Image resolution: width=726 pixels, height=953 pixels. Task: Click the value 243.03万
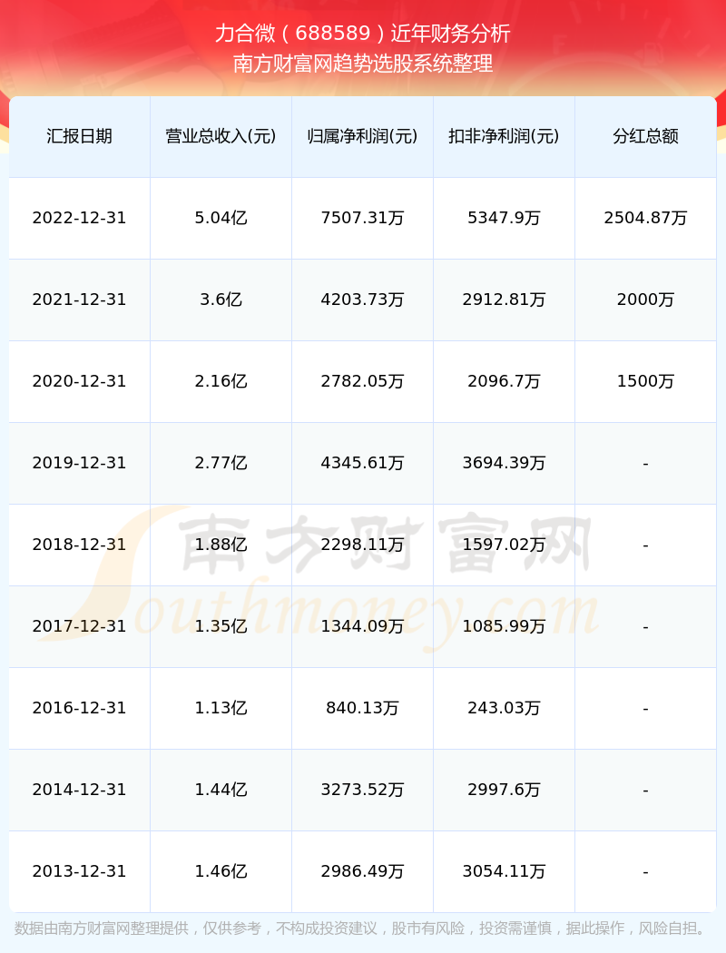505,708
